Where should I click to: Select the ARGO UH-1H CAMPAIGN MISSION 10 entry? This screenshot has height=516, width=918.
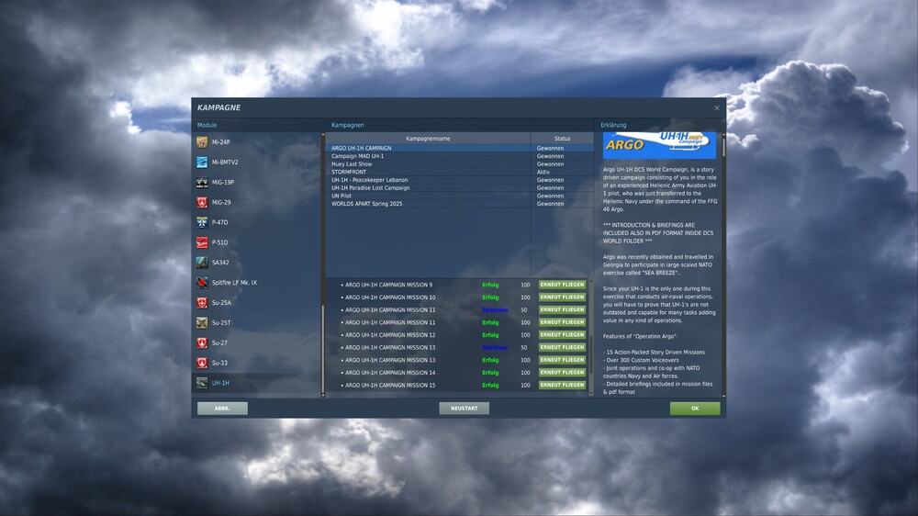coord(390,297)
